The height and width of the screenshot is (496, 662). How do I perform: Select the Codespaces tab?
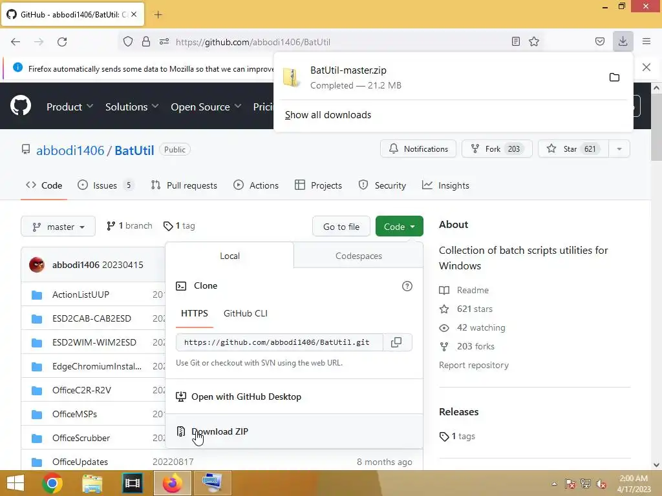click(x=358, y=256)
